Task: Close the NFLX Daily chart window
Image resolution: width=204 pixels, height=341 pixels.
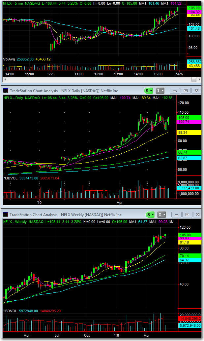Action: (196, 91)
